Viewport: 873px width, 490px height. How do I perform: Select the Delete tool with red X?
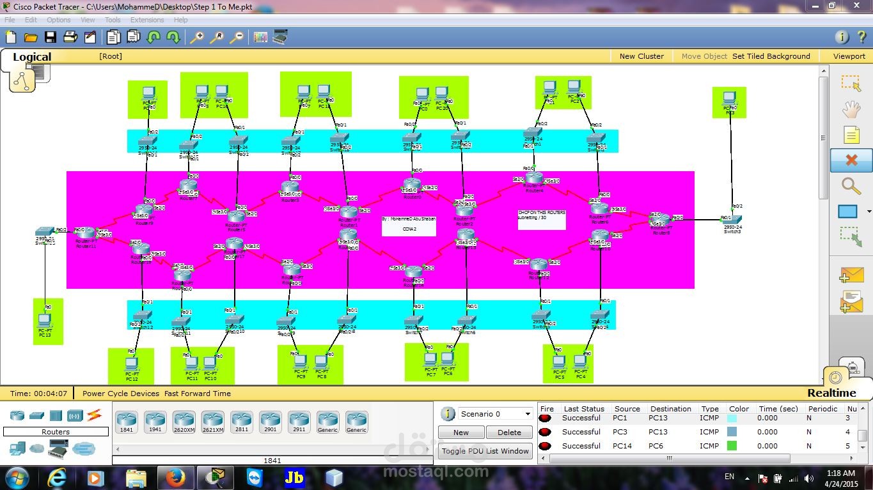point(851,160)
